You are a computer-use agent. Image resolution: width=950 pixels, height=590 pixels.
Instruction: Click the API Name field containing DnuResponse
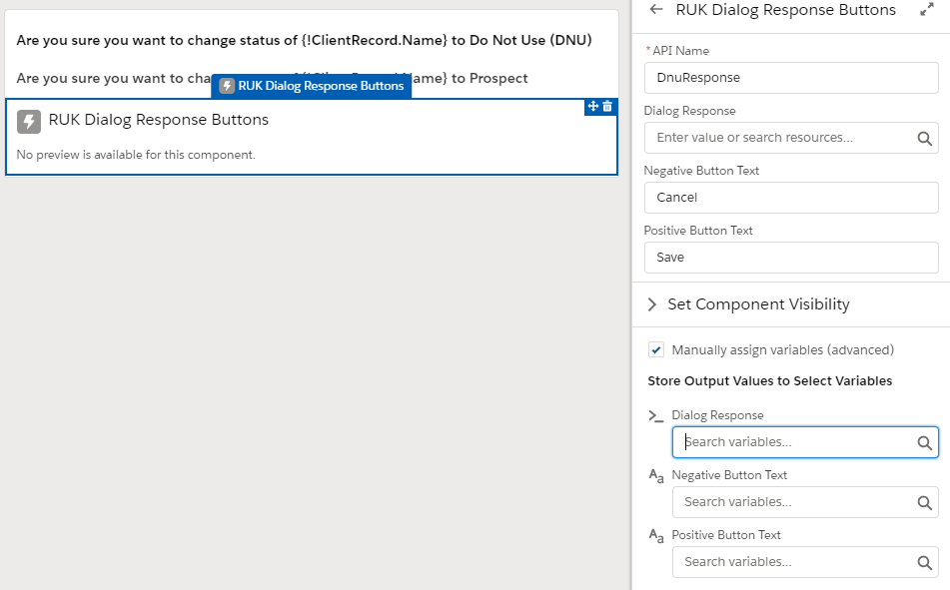tap(790, 78)
